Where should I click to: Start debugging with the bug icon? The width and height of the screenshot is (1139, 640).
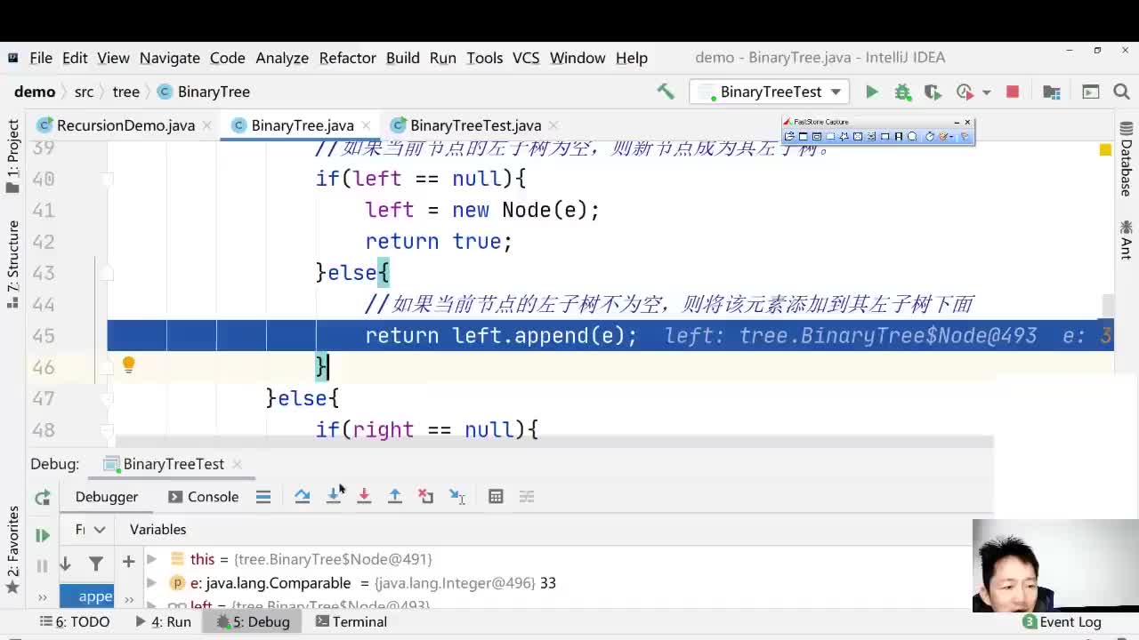coord(902,92)
